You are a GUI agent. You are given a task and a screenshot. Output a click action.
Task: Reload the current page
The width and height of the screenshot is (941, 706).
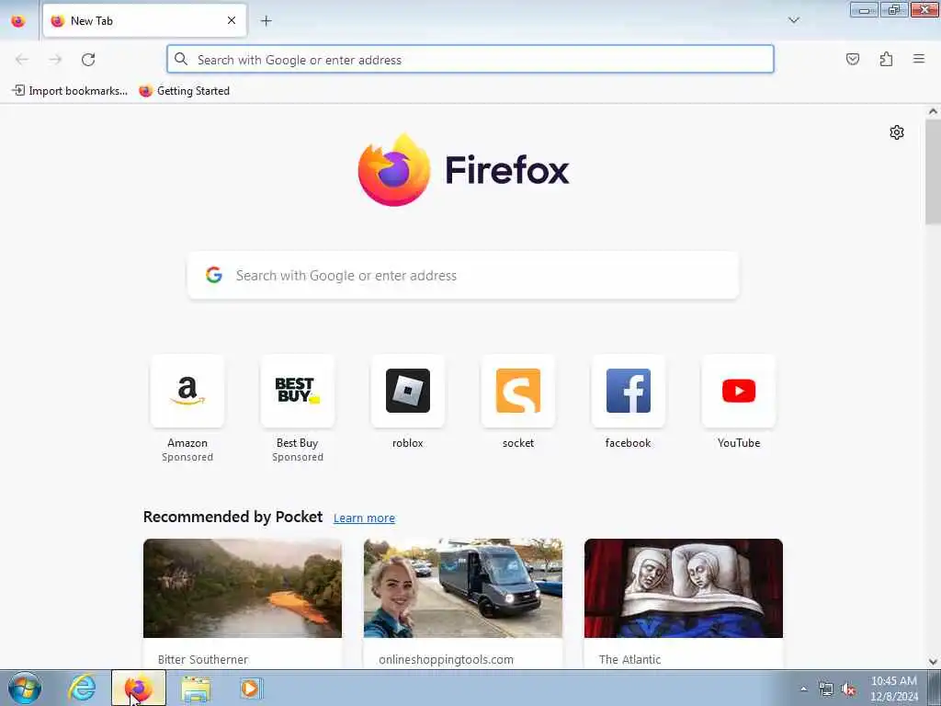coord(88,59)
